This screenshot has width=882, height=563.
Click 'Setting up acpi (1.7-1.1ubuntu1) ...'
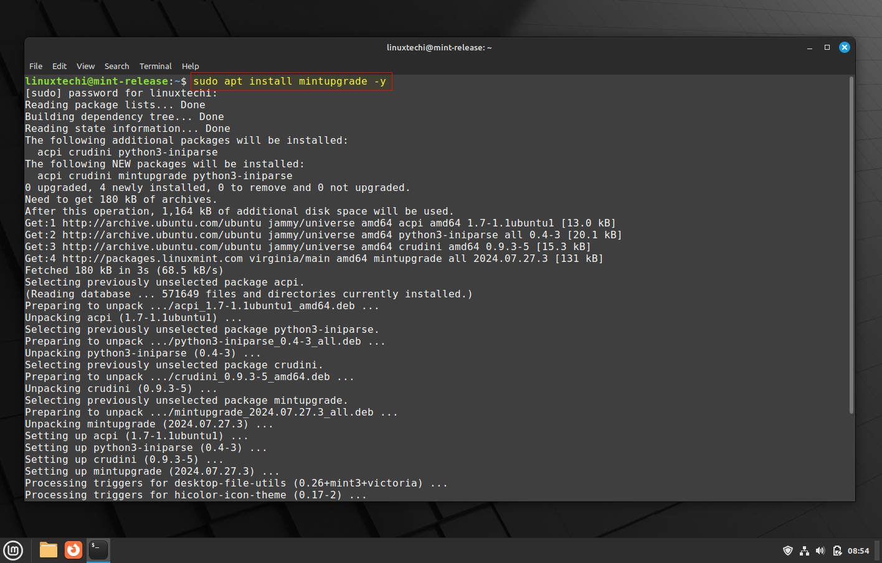pyautogui.click(x=137, y=436)
